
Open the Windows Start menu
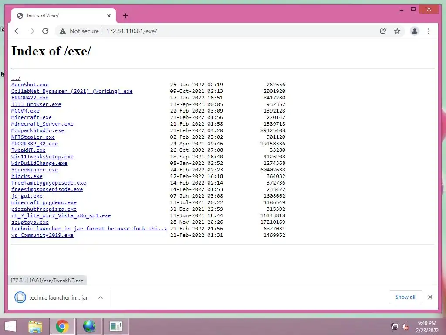(10, 326)
